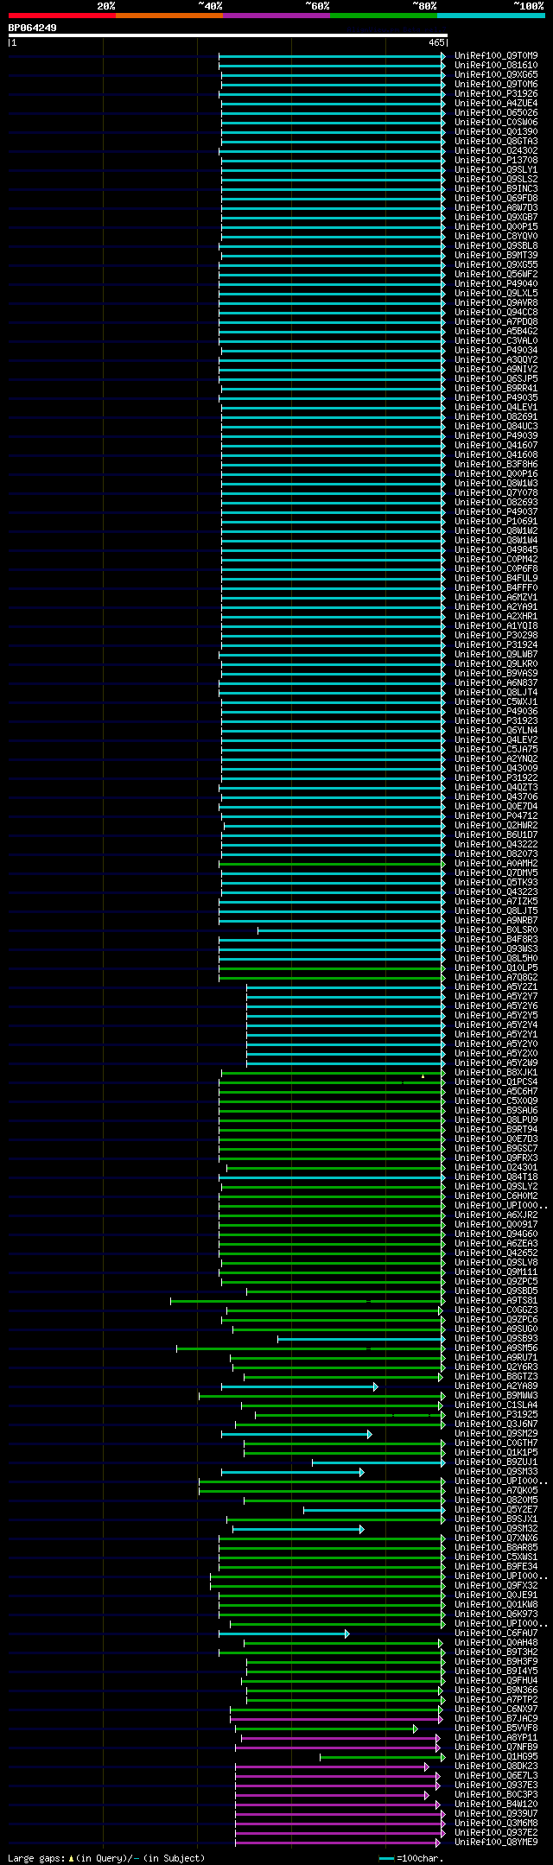553x1865 pixels.
Task: Select the label UniRef100_B0C3P3
Action: tap(496, 1794)
